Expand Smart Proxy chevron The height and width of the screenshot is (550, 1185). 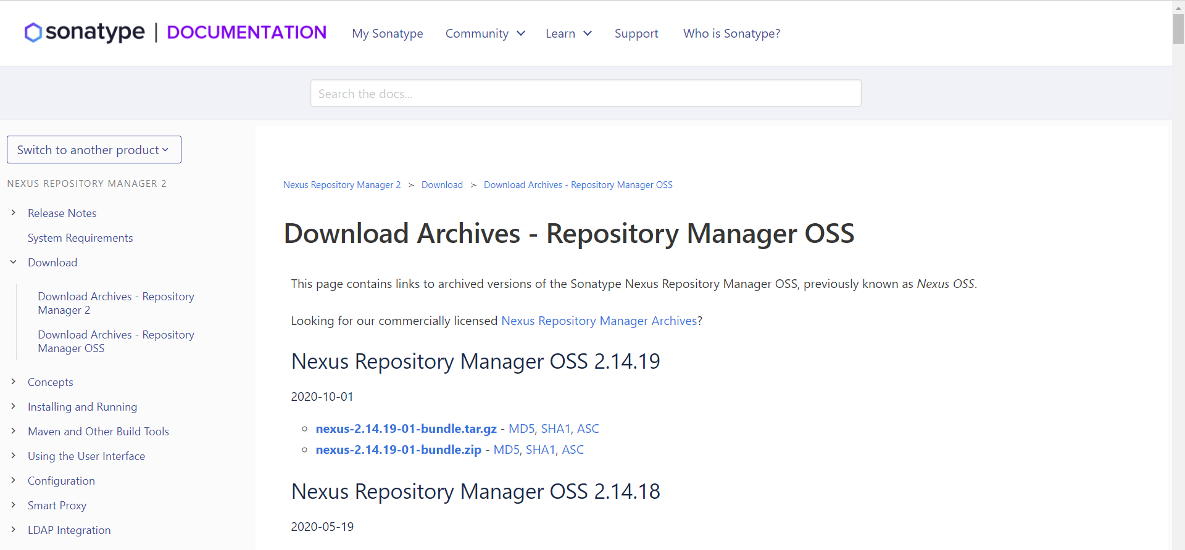pos(13,505)
